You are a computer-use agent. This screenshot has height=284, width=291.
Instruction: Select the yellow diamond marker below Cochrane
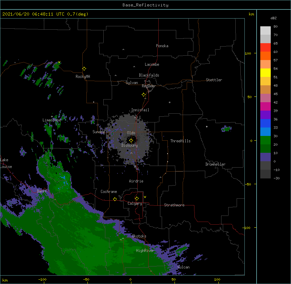(115, 199)
